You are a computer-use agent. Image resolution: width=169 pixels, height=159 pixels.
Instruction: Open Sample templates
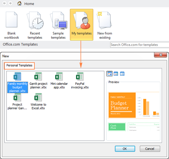58,25
